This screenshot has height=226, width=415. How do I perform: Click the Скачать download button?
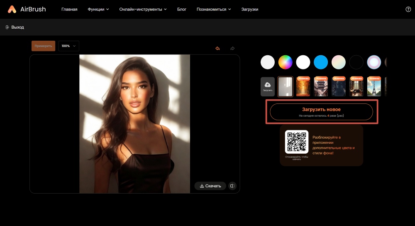[x=210, y=186]
